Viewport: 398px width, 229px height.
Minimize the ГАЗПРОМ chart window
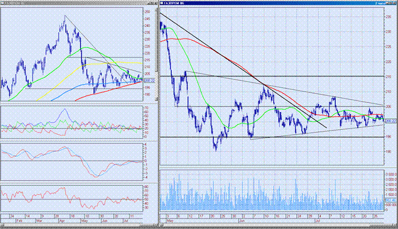(x=387, y=3)
